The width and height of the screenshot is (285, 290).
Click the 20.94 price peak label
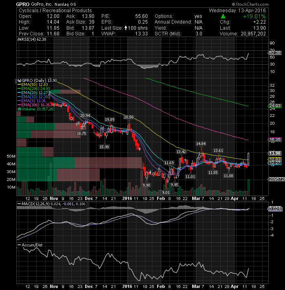(x=85, y=116)
